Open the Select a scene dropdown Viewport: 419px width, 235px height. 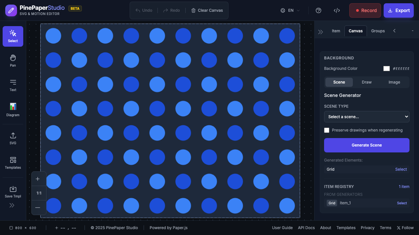coord(367,117)
